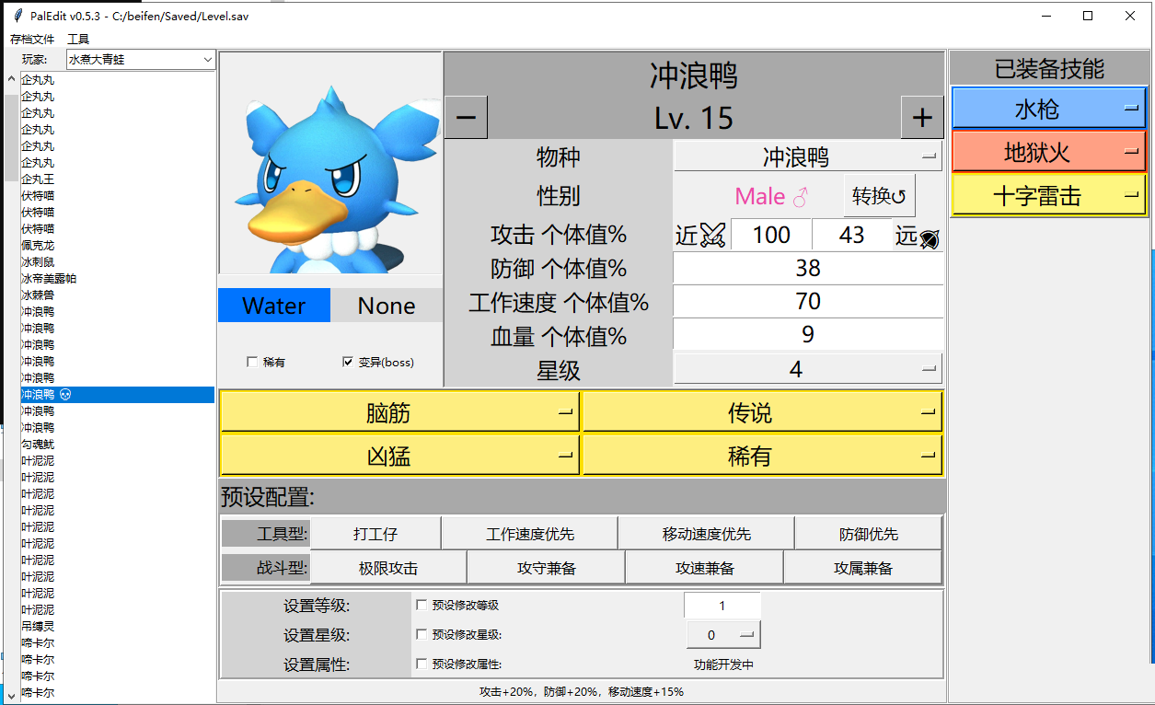Uncheck the 变异(boss) checkbox
This screenshot has width=1155, height=705.
pos(348,363)
